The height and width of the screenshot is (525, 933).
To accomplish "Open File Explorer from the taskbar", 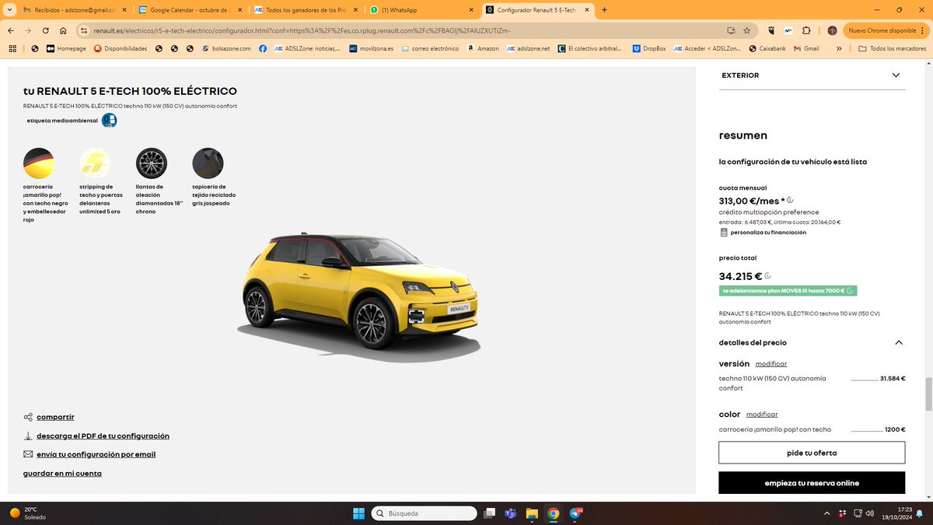I will click(x=532, y=513).
